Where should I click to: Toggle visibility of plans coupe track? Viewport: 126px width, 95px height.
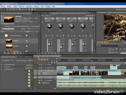pyautogui.click(x=39, y=68)
